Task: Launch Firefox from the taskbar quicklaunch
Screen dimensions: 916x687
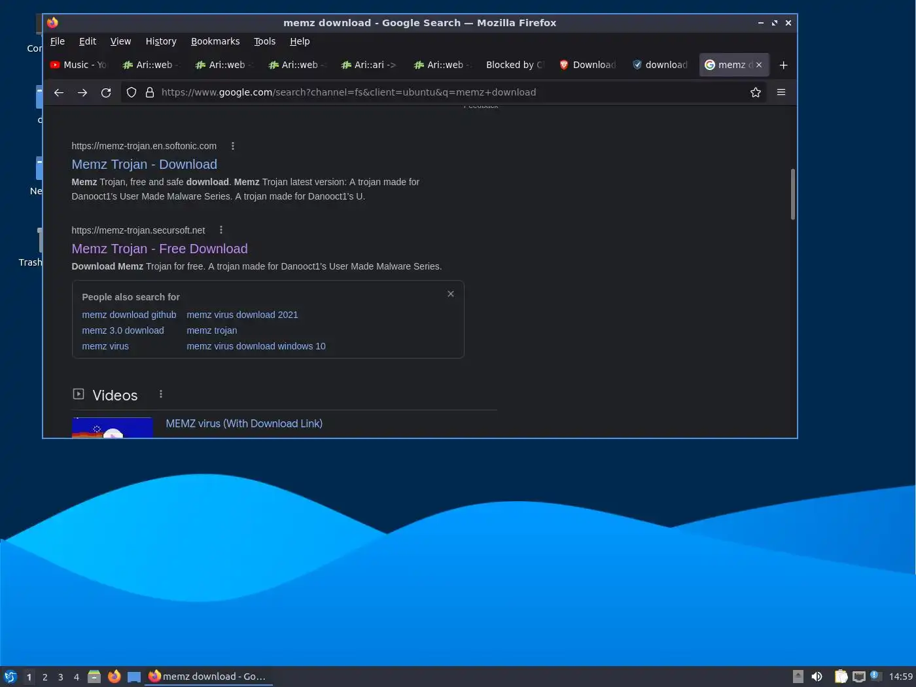Action: tap(114, 677)
